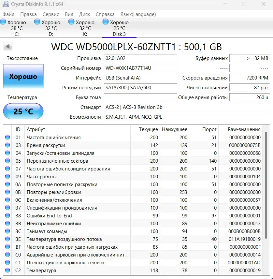Click status orb for attribute 09 row

[7, 177]
